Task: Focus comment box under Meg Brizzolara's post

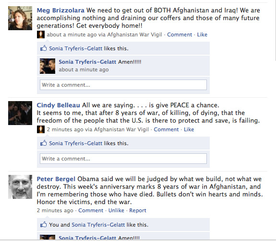Action: [x=123, y=85]
